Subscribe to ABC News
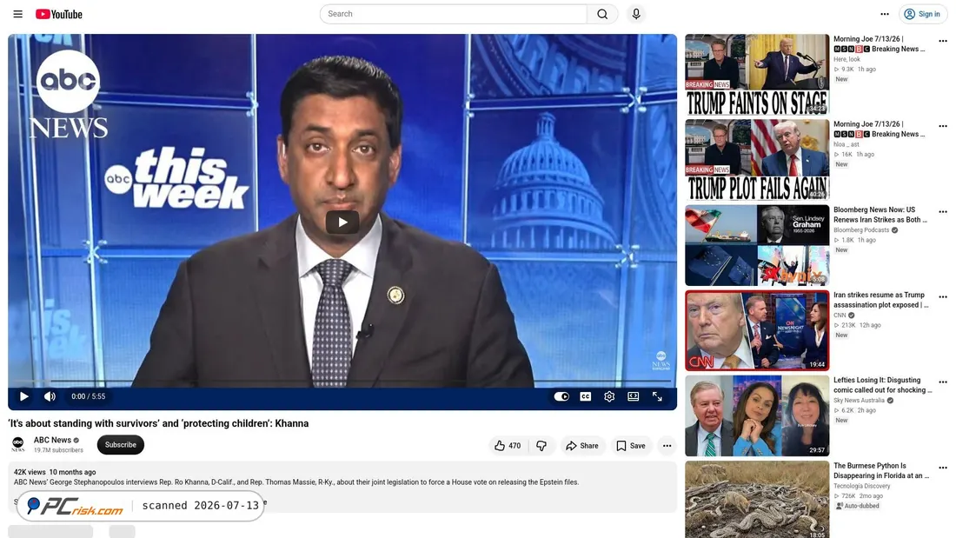 (120, 445)
